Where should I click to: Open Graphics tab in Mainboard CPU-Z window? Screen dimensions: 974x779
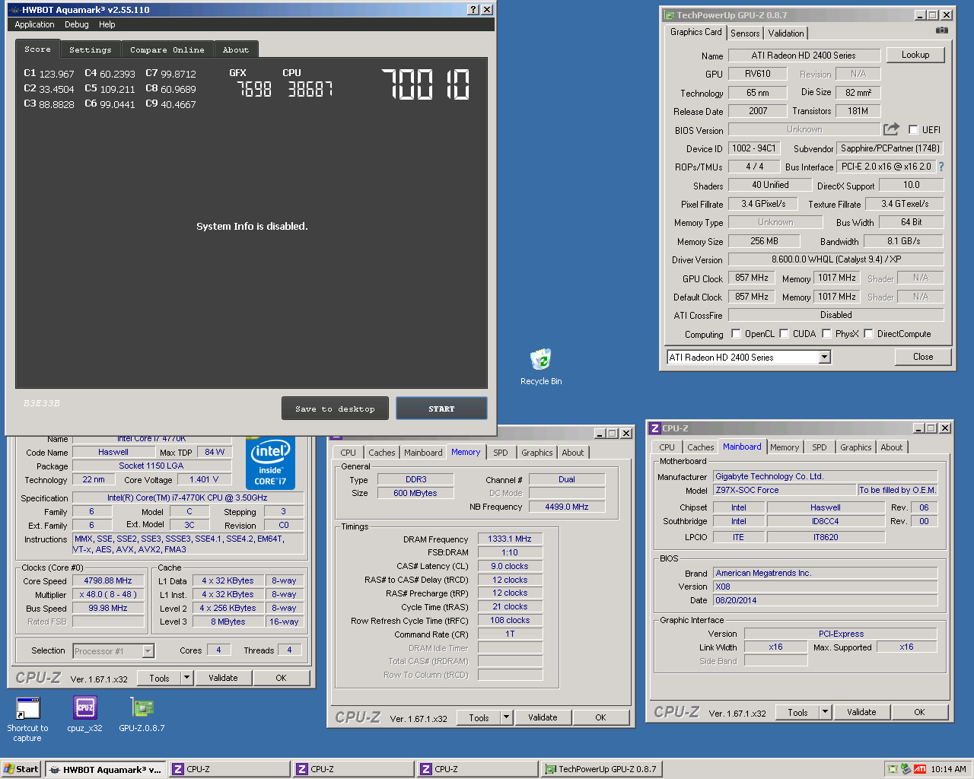[x=856, y=447]
